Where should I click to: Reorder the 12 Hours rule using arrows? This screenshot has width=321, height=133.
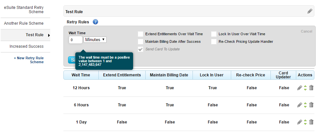click(x=305, y=88)
